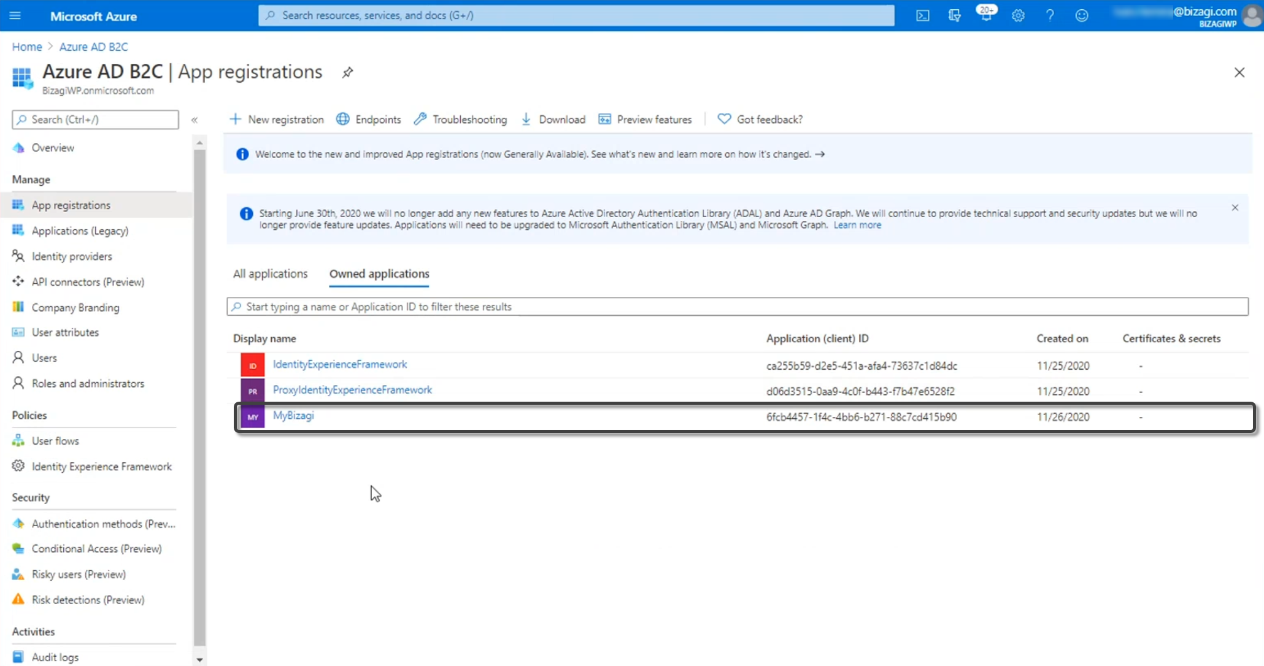
Task: Dismiss the ADAL deprecation notice
Action: click(1235, 207)
